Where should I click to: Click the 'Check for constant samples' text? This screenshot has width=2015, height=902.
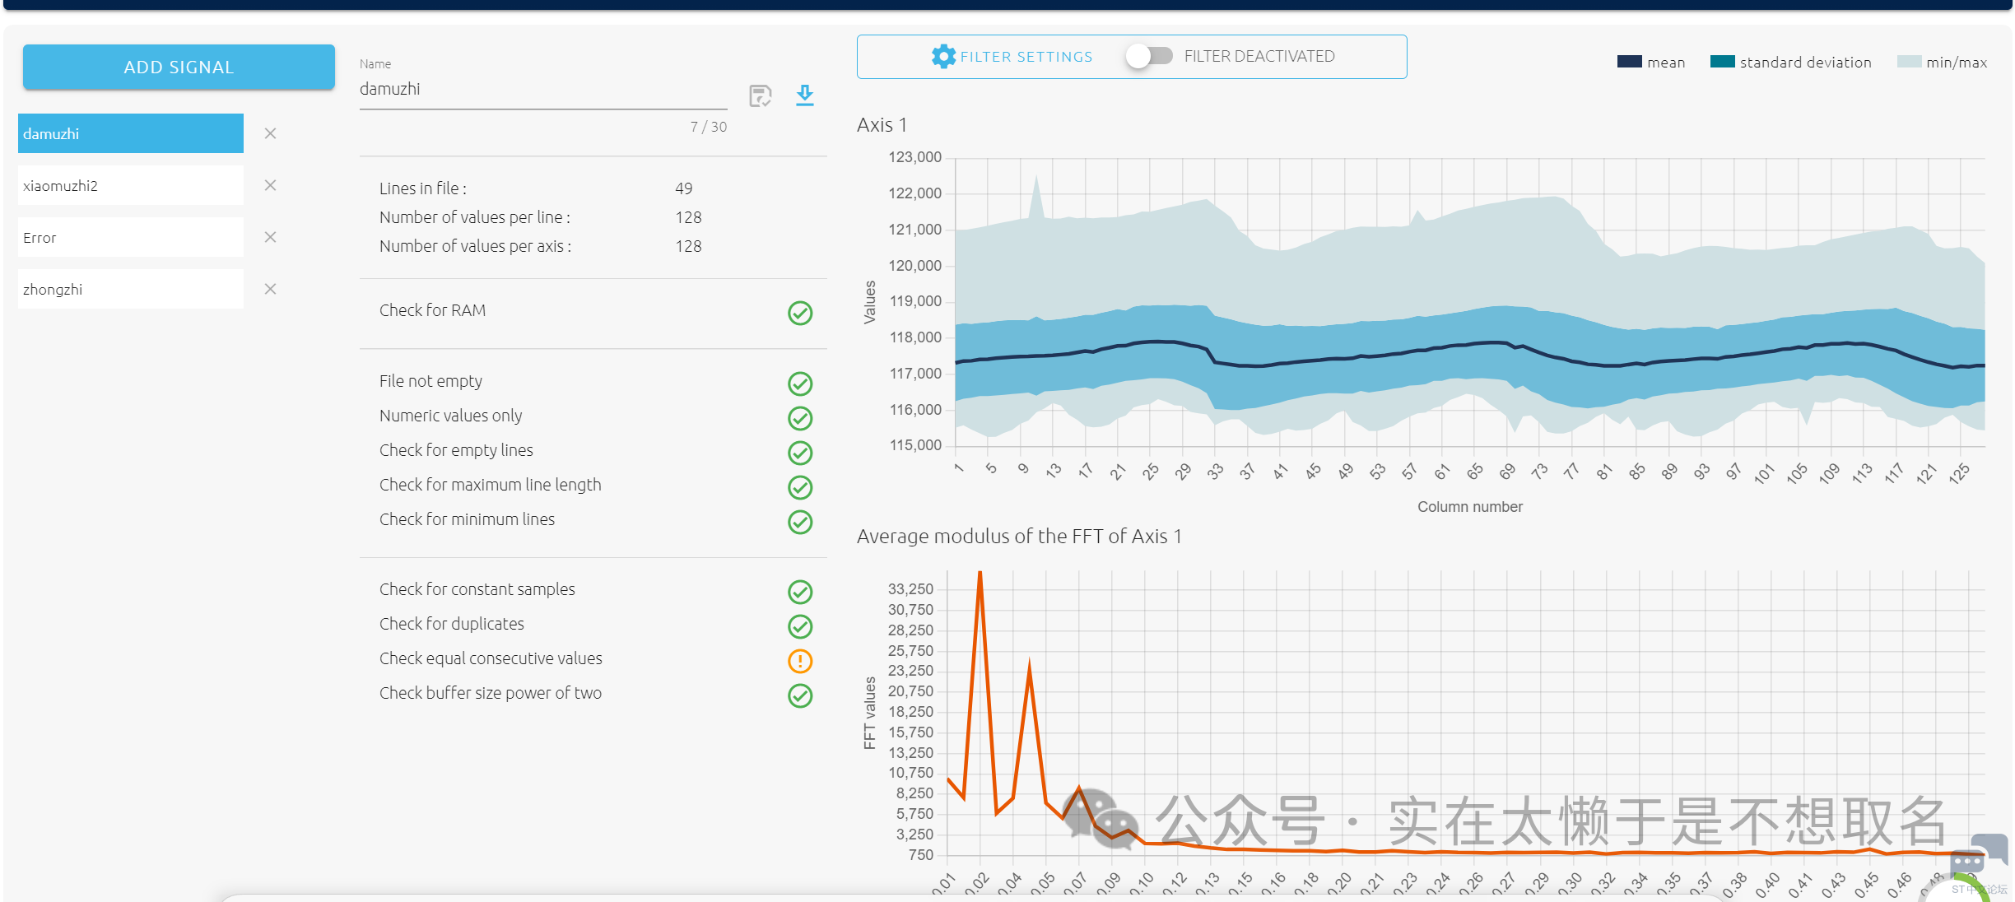point(477,589)
